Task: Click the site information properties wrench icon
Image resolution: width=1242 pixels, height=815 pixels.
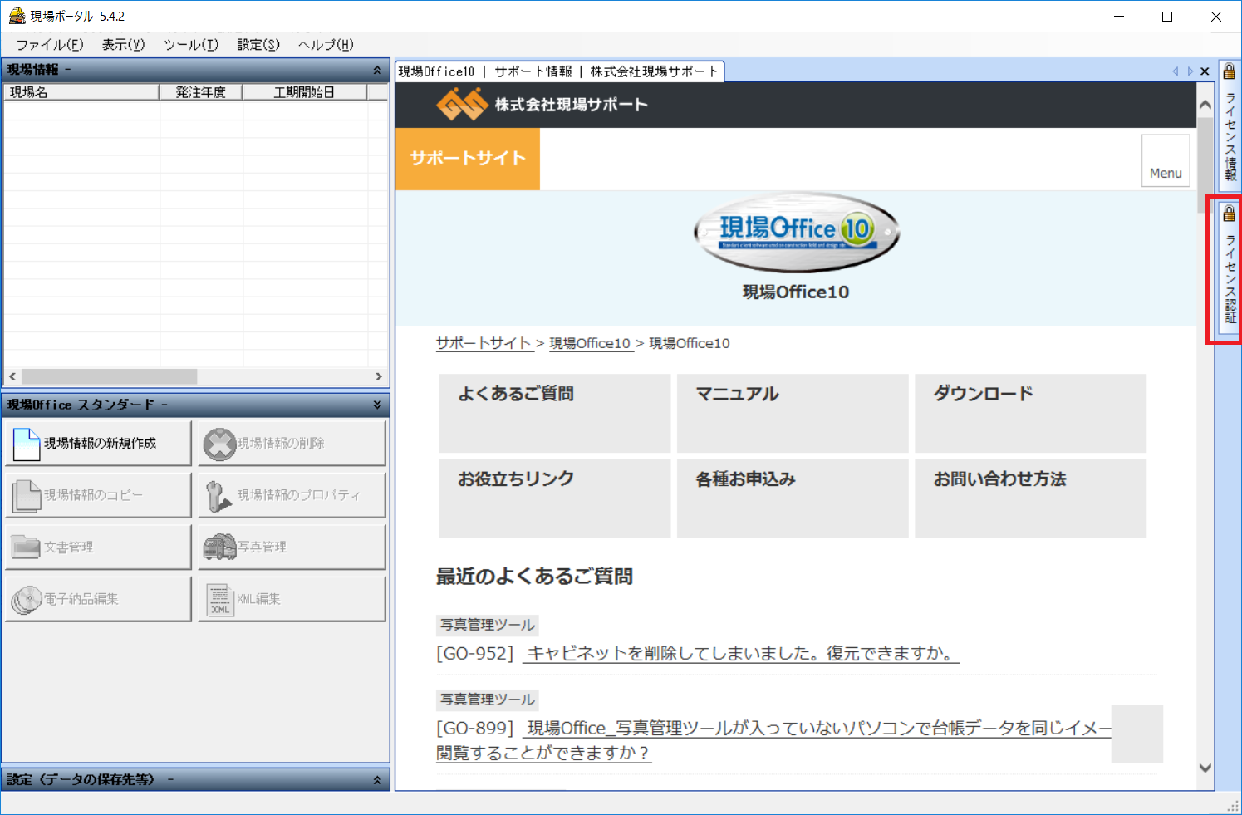Action: coord(218,496)
